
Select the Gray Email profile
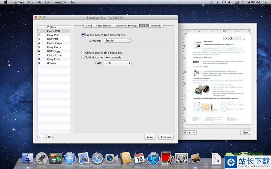pos(54,59)
